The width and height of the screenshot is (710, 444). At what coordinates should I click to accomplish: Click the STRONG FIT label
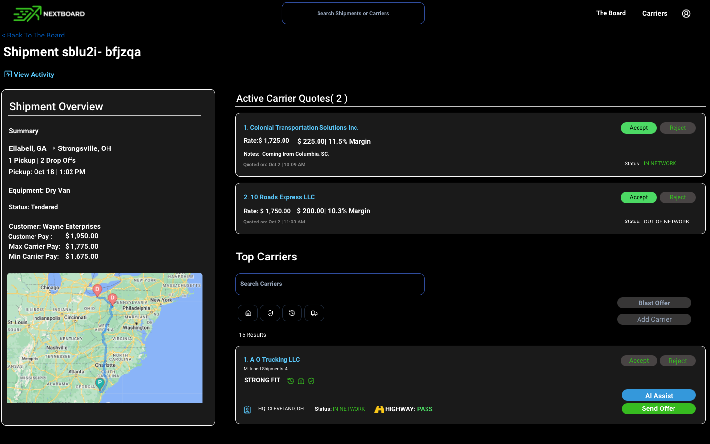(x=262, y=380)
